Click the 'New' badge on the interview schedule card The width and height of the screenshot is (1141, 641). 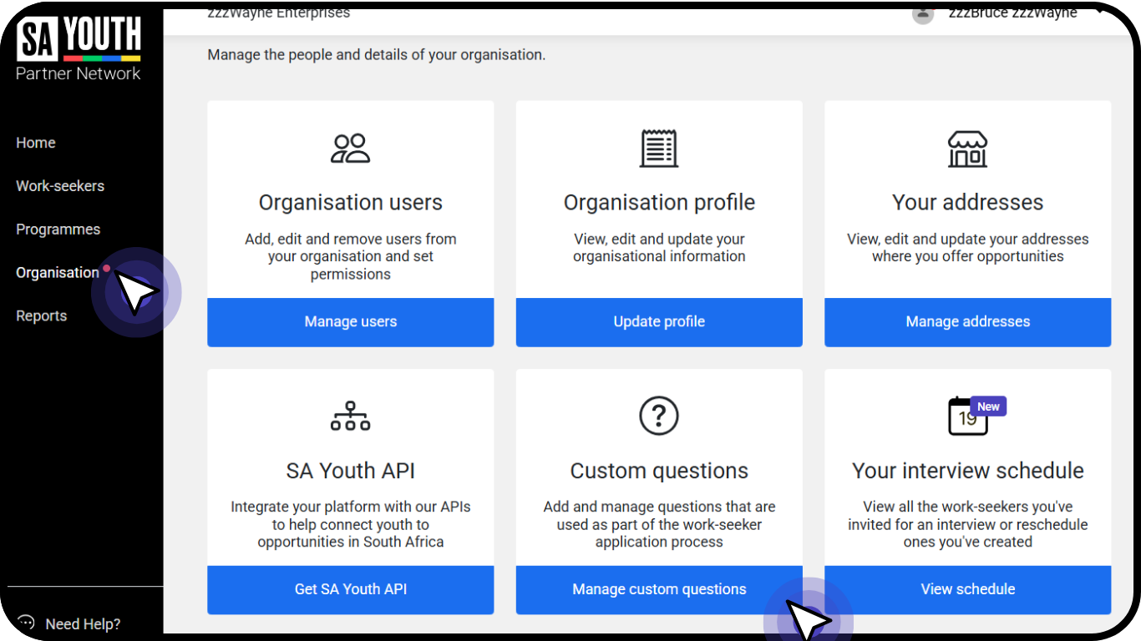(x=988, y=406)
